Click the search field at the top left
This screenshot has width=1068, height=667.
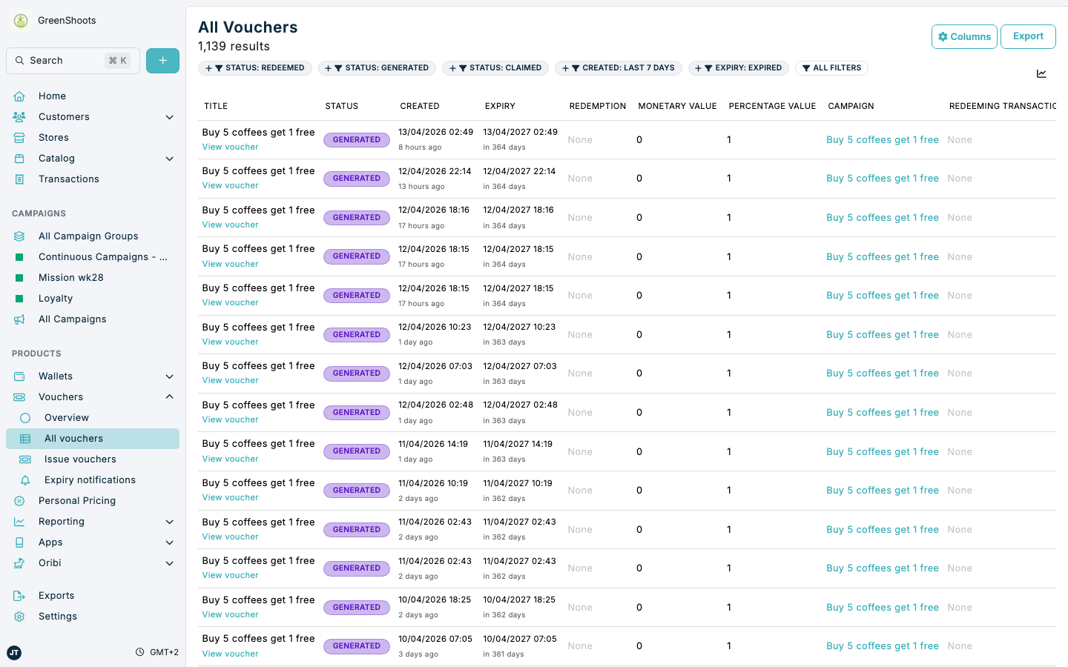pos(72,60)
